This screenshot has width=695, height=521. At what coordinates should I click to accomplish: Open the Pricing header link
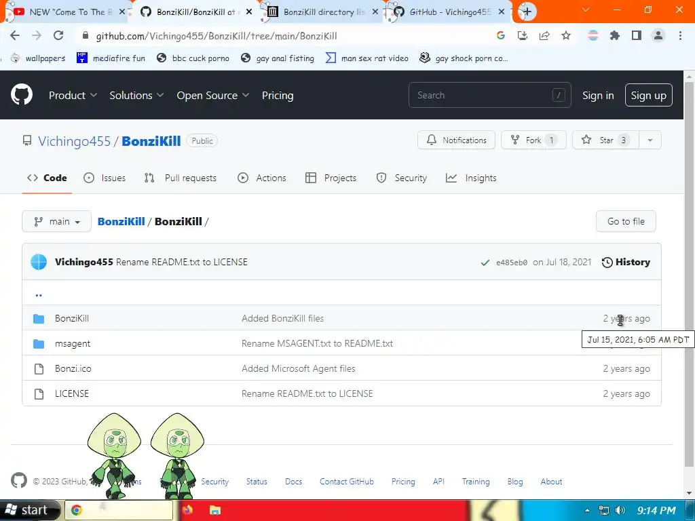(278, 95)
